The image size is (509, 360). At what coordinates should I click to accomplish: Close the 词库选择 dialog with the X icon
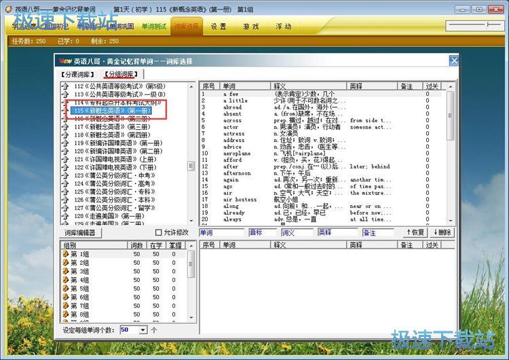[x=453, y=61]
